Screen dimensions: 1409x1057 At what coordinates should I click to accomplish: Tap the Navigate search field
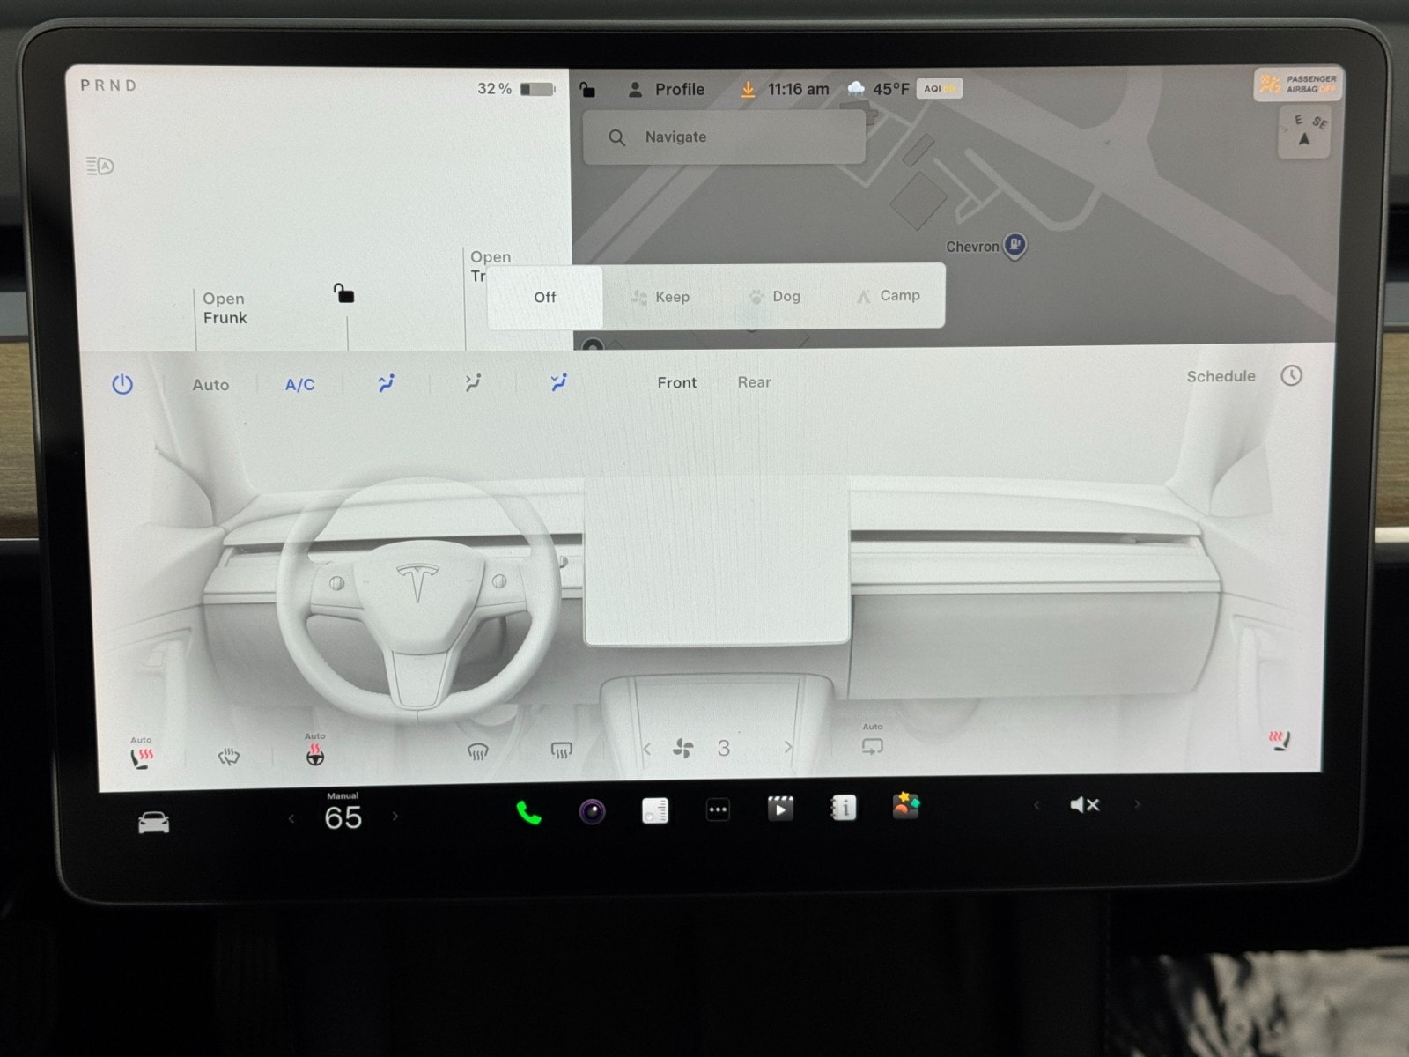(724, 137)
